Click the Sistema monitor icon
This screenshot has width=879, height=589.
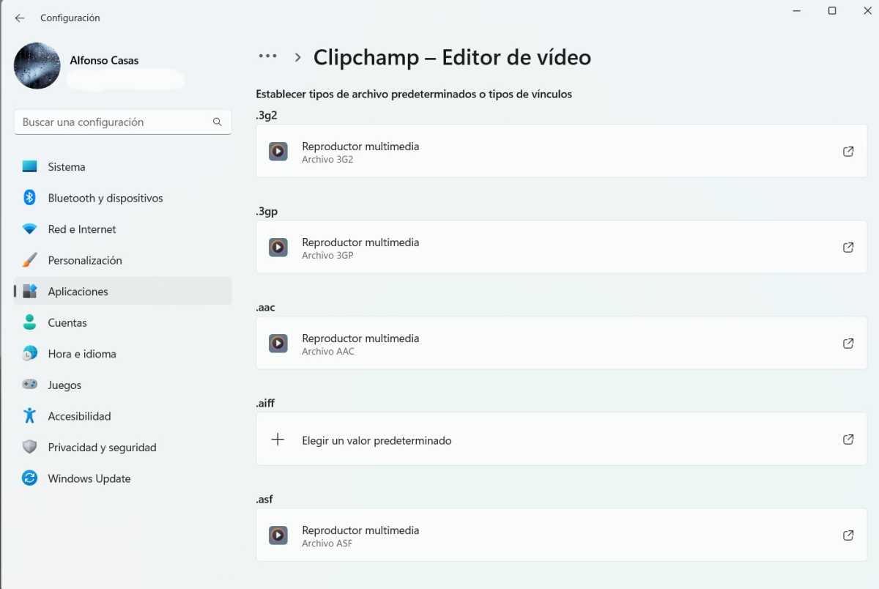coord(29,167)
